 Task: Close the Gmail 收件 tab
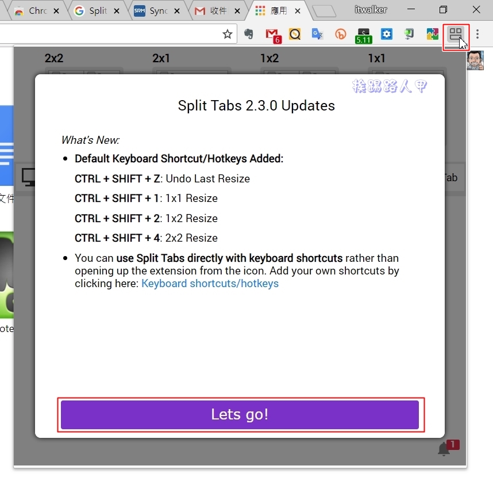pos(237,12)
